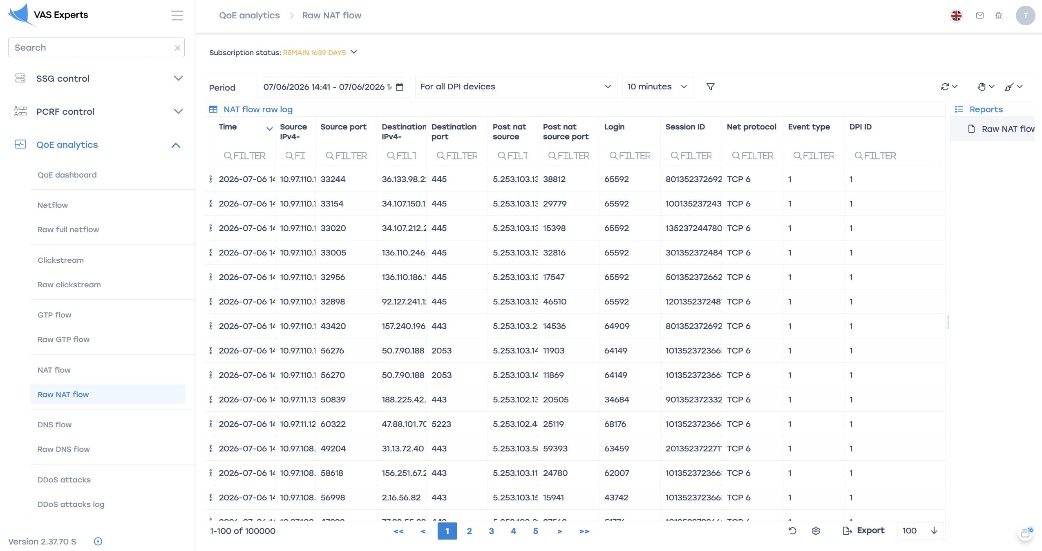Focus the Login column filter
Viewport: 1042px width, 551px height.
[x=630, y=156]
